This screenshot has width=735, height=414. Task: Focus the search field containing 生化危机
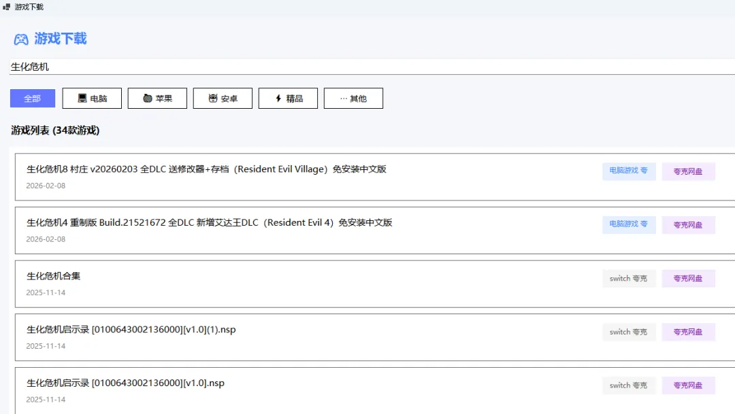pos(372,67)
